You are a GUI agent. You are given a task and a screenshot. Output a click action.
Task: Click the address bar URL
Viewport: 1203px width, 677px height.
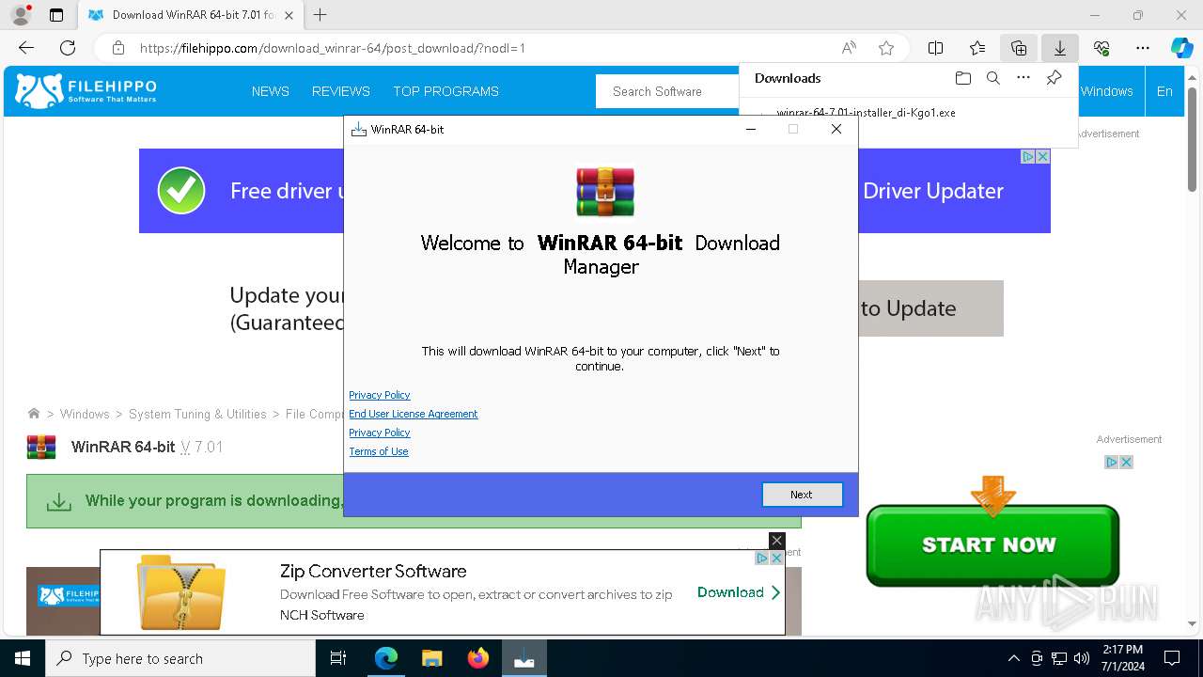click(x=332, y=48)
